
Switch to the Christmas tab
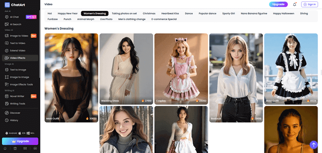pyautogui.click(x=149, y=14)
